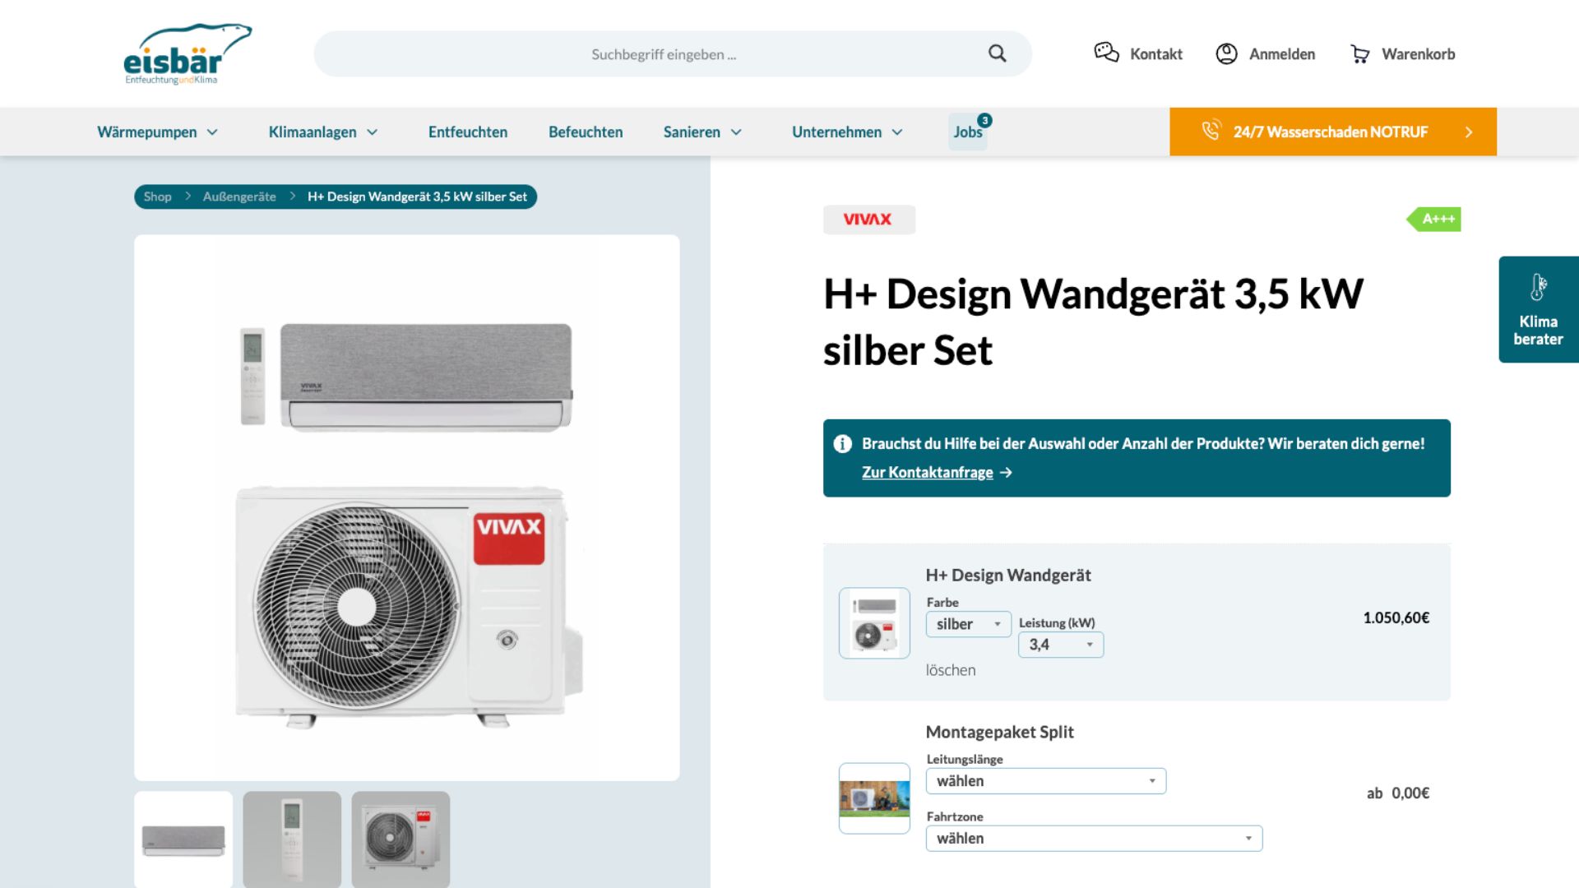Viewport: 1579px width, 888px height.
Task: Open the Fahrtzone dropdown
Action: (1094, 839)
